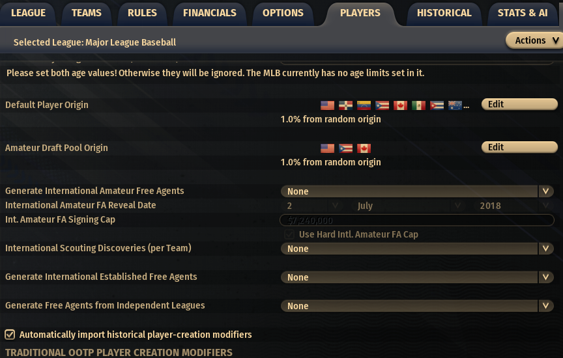Click the Mexico flag in Default Player Origin
The image size is (563, 358).
pos(418,105)
